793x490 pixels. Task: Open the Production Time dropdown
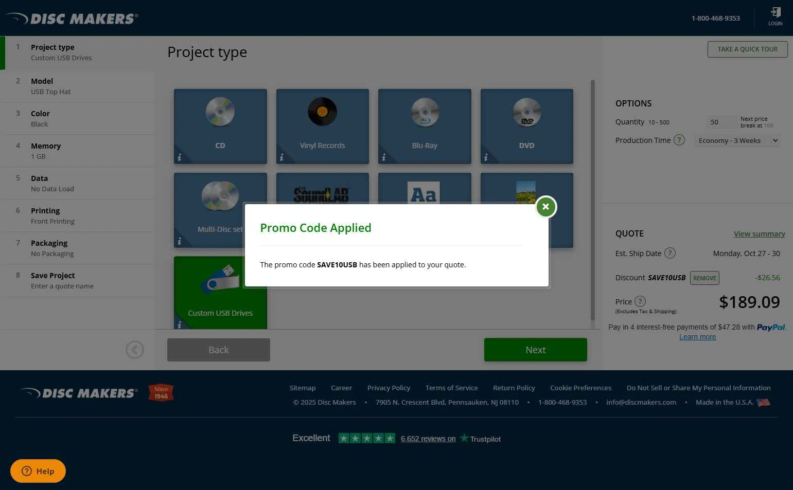737,140
